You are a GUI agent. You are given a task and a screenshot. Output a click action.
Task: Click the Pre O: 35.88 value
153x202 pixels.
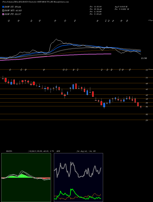96,7
